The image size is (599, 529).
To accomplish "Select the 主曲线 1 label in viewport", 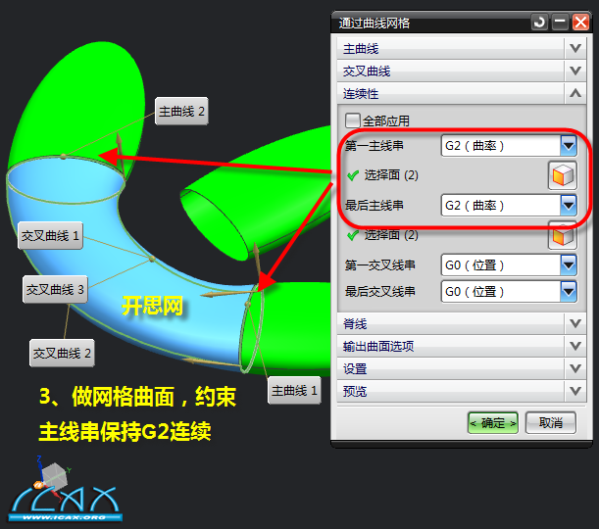I will tap(294, 390).
